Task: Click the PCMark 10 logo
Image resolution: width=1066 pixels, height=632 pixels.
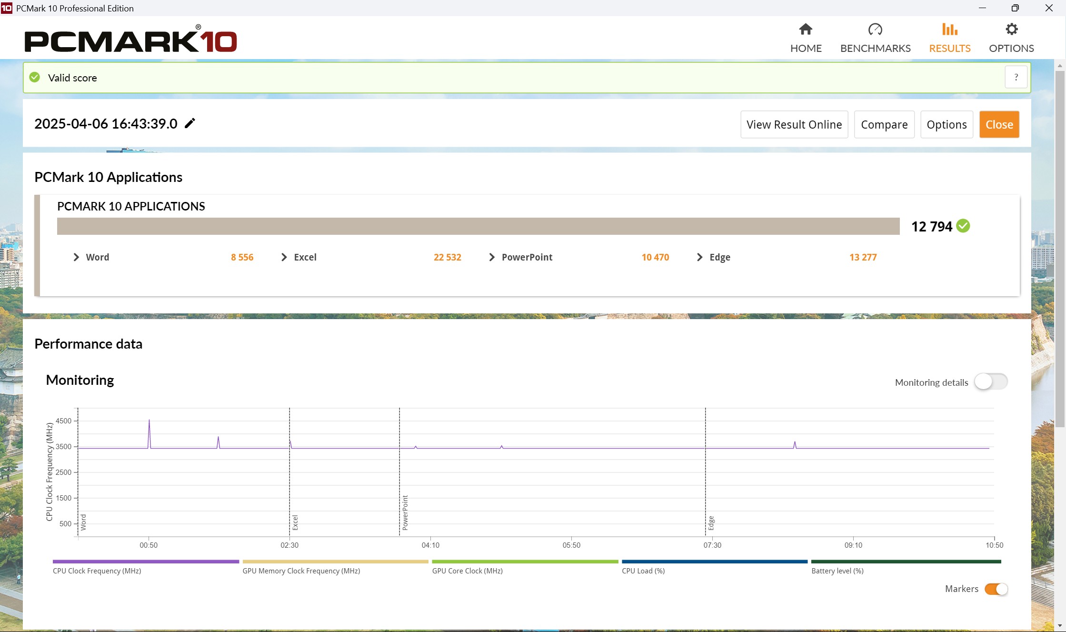Action: pyautogui.click(x=130, y=39)
